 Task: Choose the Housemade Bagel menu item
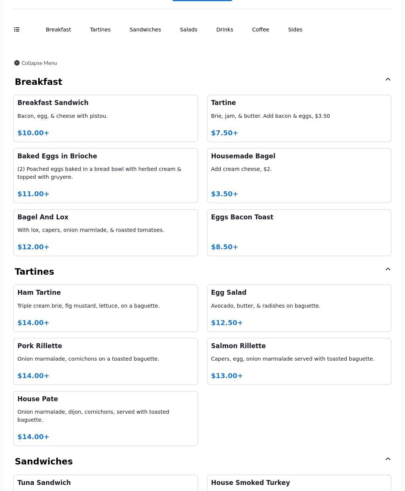point(299,176)
